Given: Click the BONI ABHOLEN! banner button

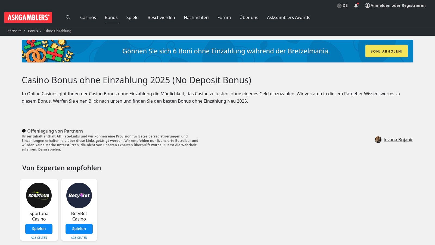Looking at the screenshot, I should click(x=386, y=51).
